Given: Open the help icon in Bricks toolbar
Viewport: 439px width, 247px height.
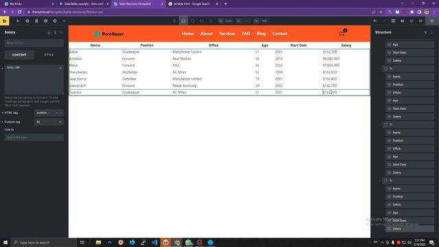Looking at the screenshot, I should pos(27,21).
